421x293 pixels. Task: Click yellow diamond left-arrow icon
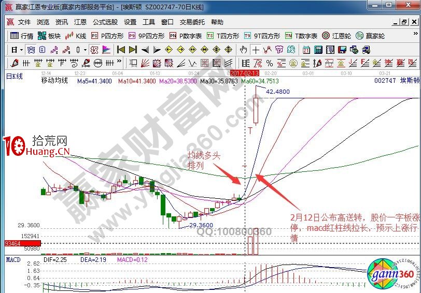pyautogui.click(x=169, y=50)
